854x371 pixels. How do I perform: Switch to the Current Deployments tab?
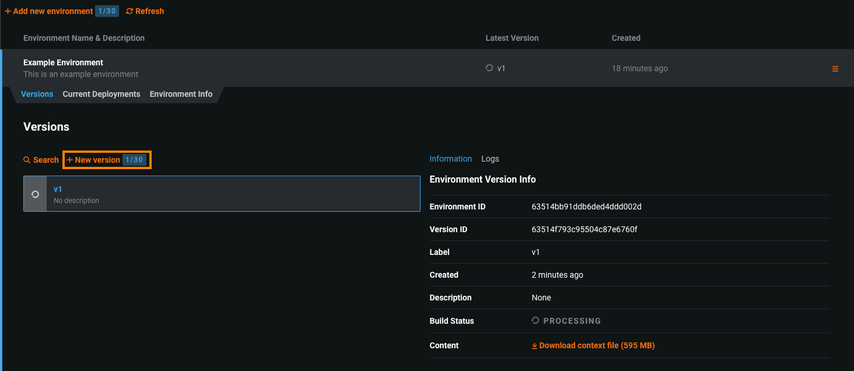[x=101, y=94]
